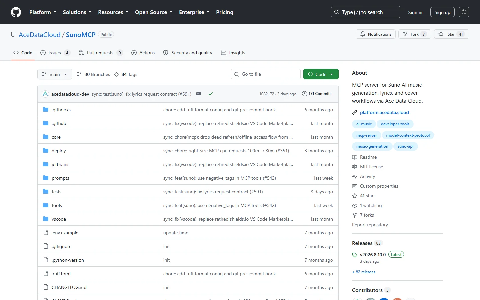Screen dimensions: 480x300
Task: Click the .gitignore file icon
Action: pyautogui.click(x=46, y=246)
